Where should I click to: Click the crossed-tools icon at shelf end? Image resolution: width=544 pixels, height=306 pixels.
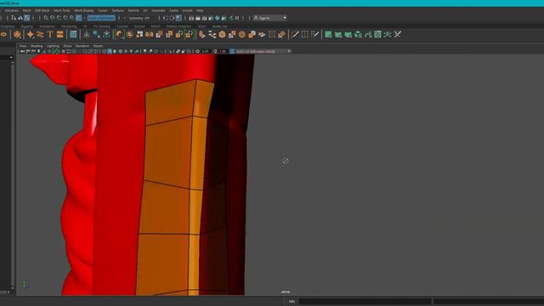coord(398,34)
